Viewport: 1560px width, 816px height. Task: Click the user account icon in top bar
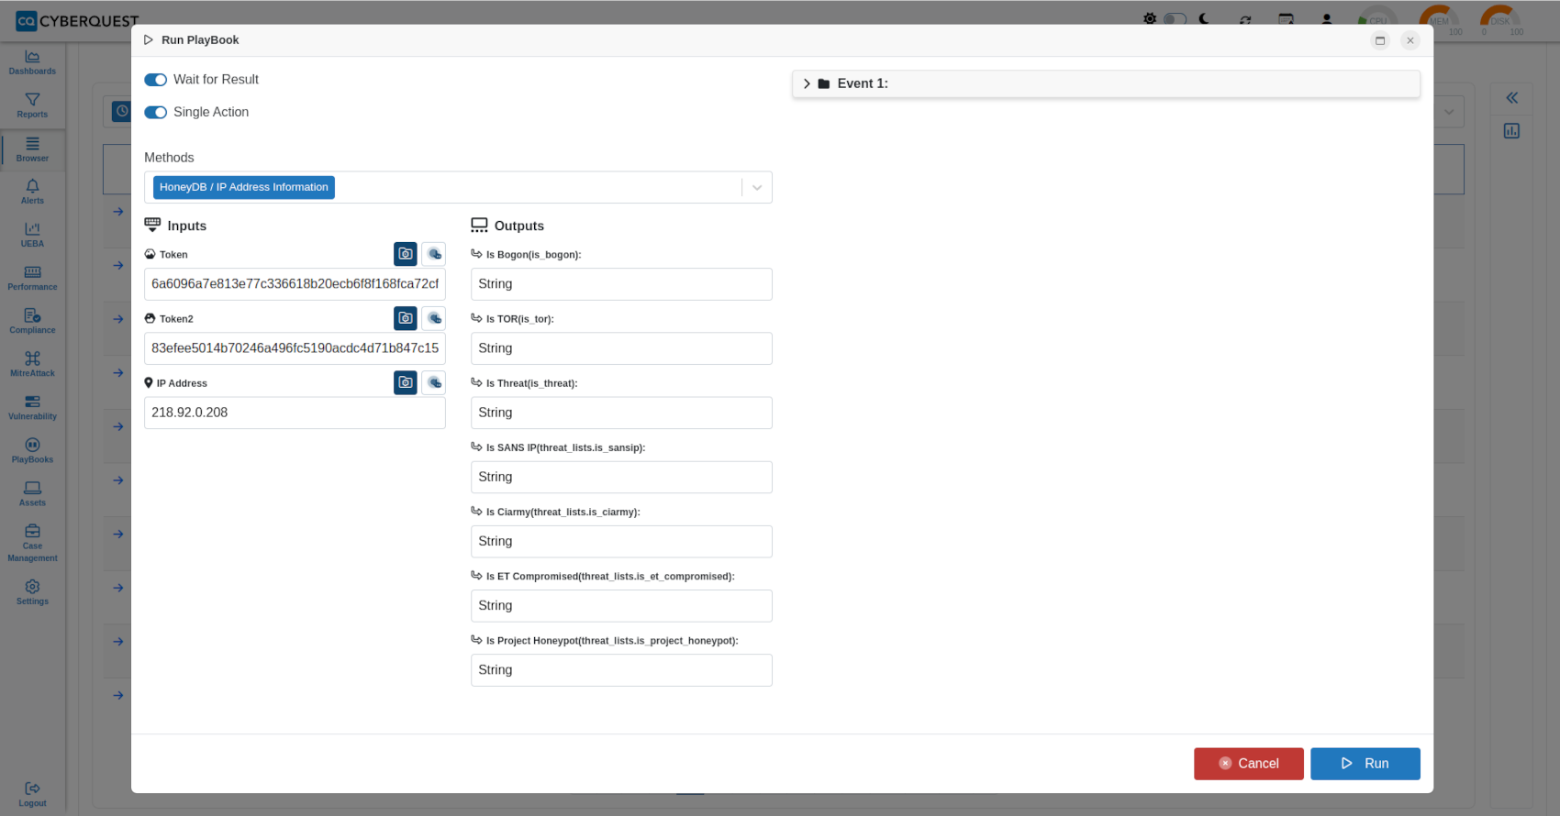1326,19
